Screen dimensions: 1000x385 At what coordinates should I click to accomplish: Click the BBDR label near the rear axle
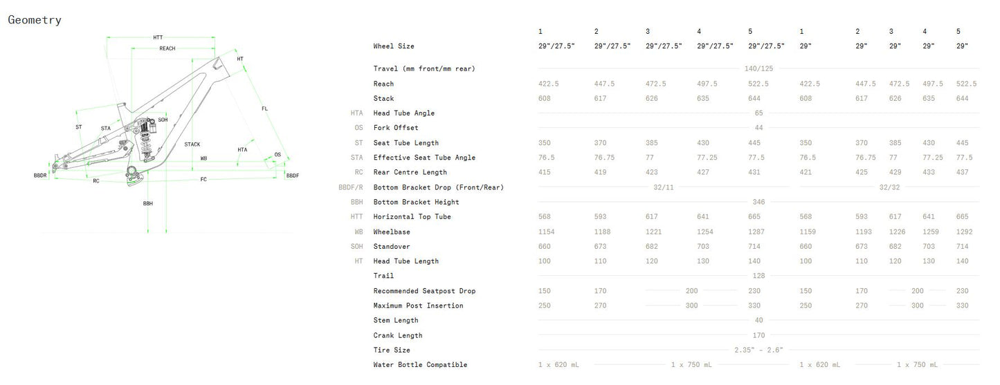(x=39, y=176)
